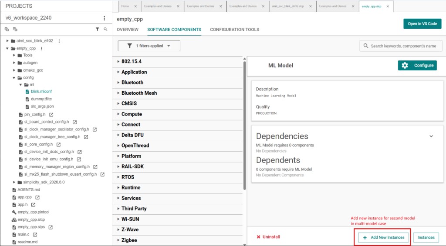Expand the aiml_soc_blink_efr32 project
Image resolution: width=446 pixels, height=246 pixels.
click(7, 41)
